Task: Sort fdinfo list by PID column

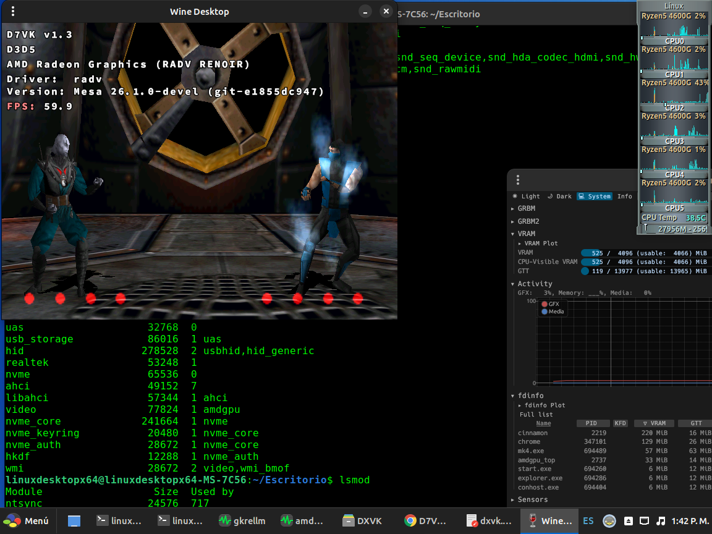Action: 591,423
